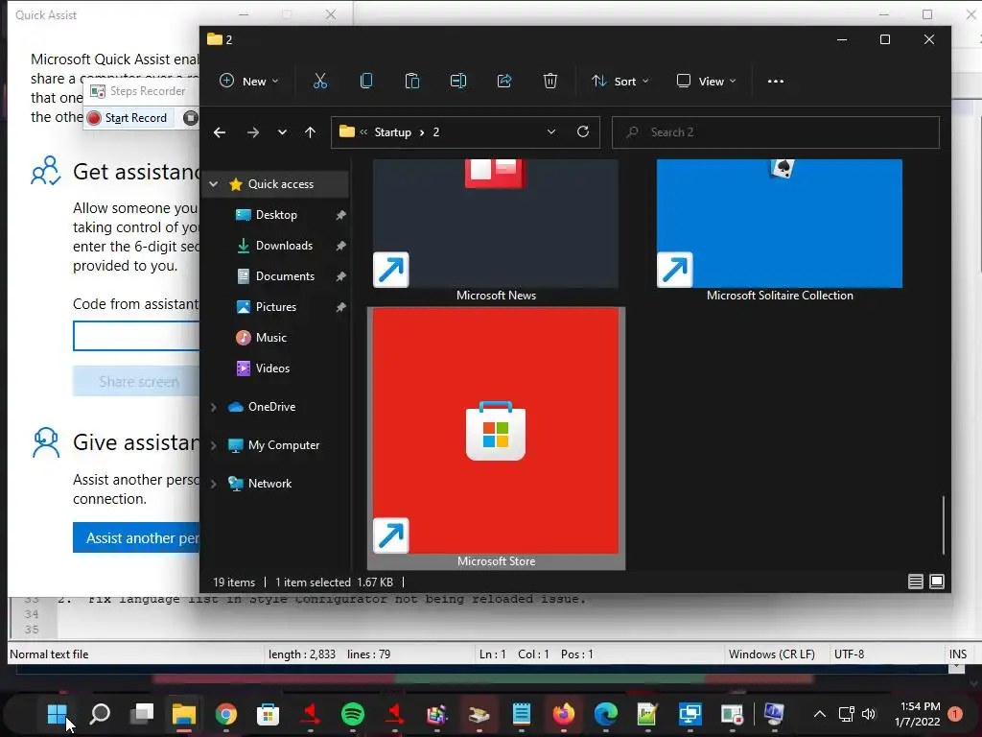Image resolution: width=982 pixels, height=737 pixels.
Task: Open the File Explorer taskbar icon
Action: tap(184, 714)
